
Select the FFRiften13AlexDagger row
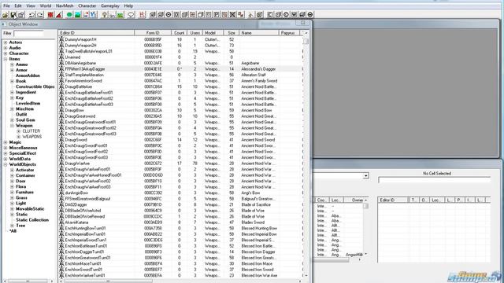pyautogui.click(x=180, y=69)
